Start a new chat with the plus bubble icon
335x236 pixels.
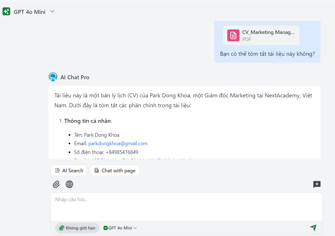pyautogui.click(x=317, y=184)
